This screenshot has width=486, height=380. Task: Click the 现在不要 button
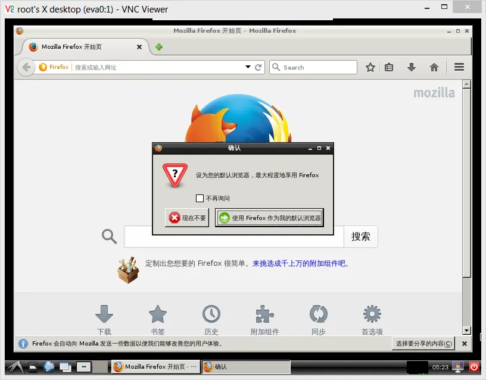click(187, 218)
